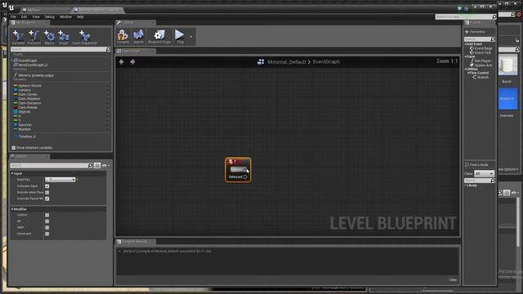Screen dimensions: 523x294
Task: Collapse the Input section
Action: point(12,173)
